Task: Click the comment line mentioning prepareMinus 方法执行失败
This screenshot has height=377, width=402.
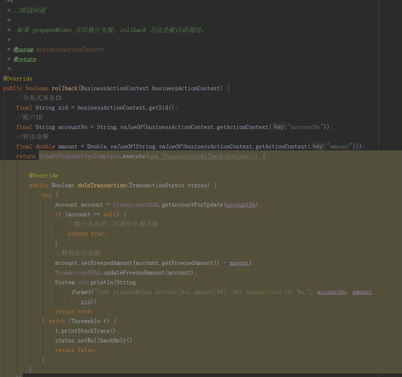Action: (110, 30)
